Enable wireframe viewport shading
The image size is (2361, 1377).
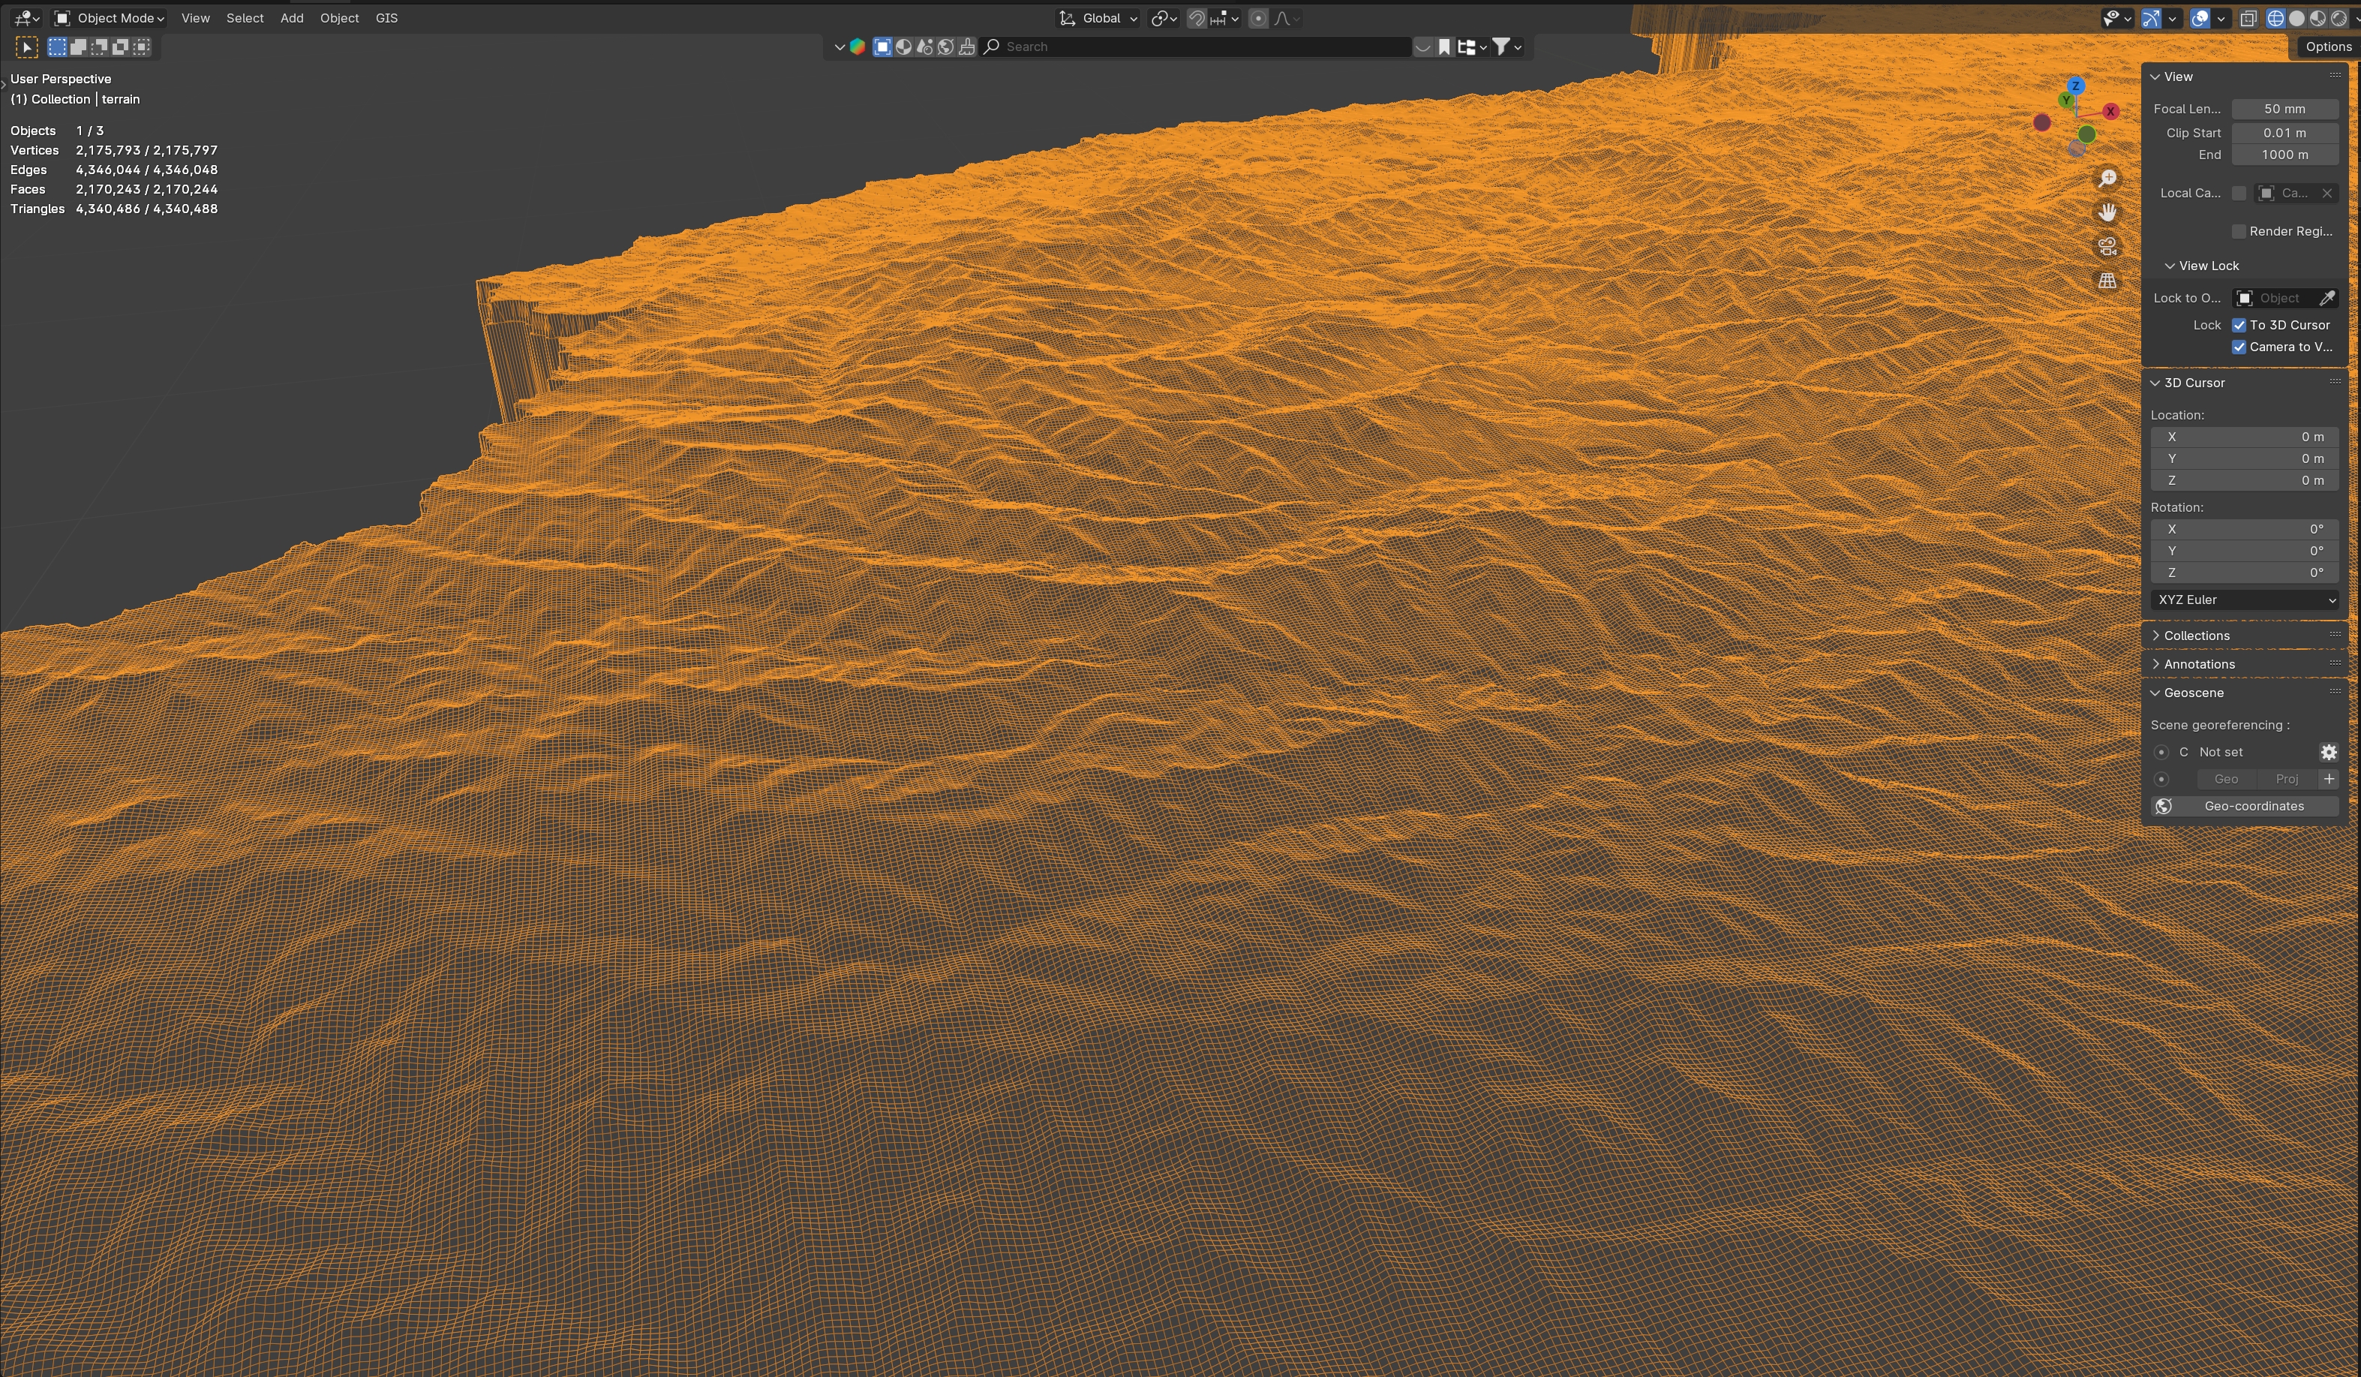(x=2275, y=19)
